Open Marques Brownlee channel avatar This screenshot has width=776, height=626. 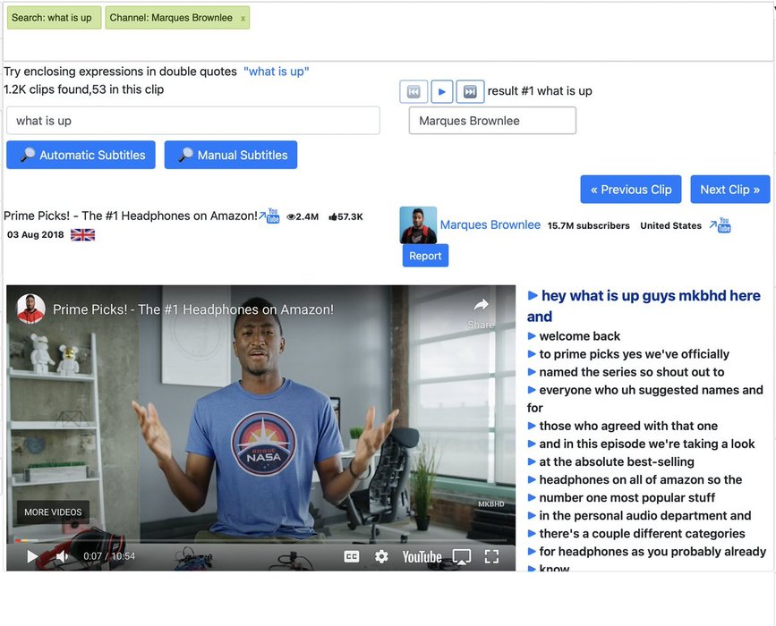coord(418,225)
